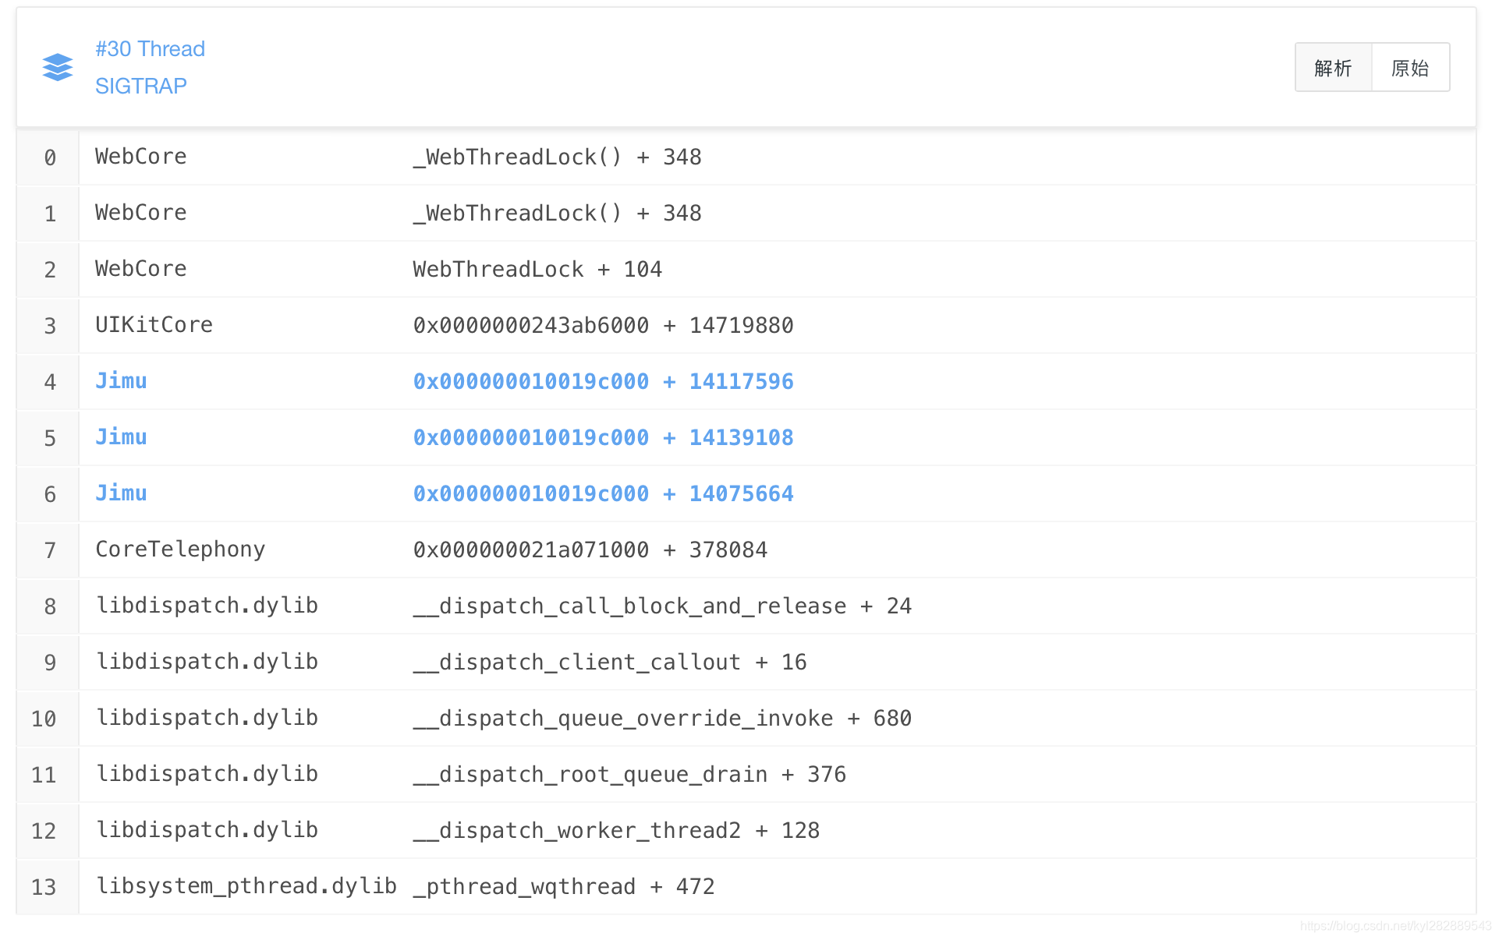This screenshot has width=1499, height=940.
Task: Select __dispatch_client_callout + 16 frame
Action: click(x=609, y=662)
